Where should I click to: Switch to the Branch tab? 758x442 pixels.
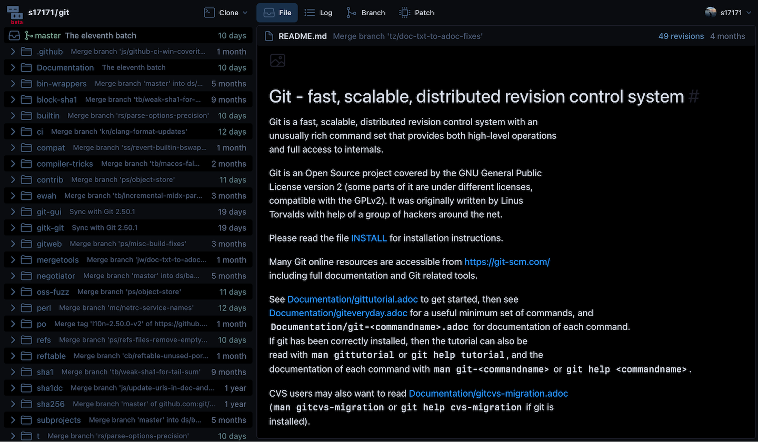pos(365,13)
